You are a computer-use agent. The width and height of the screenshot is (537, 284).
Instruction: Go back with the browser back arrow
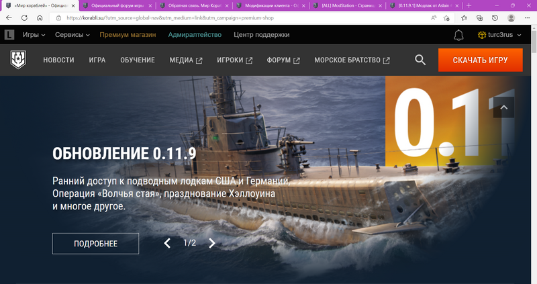pos(9,18)
